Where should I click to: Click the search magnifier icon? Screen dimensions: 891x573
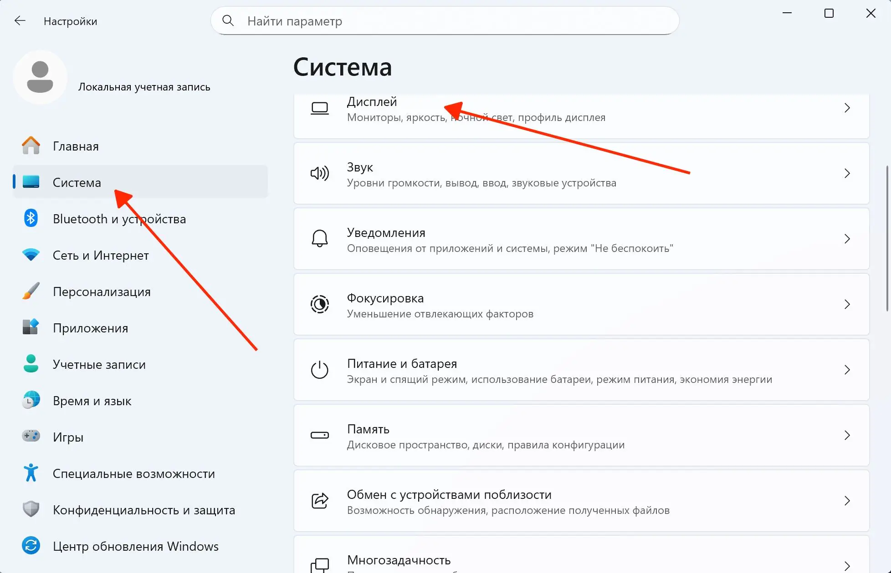[228, 20]
